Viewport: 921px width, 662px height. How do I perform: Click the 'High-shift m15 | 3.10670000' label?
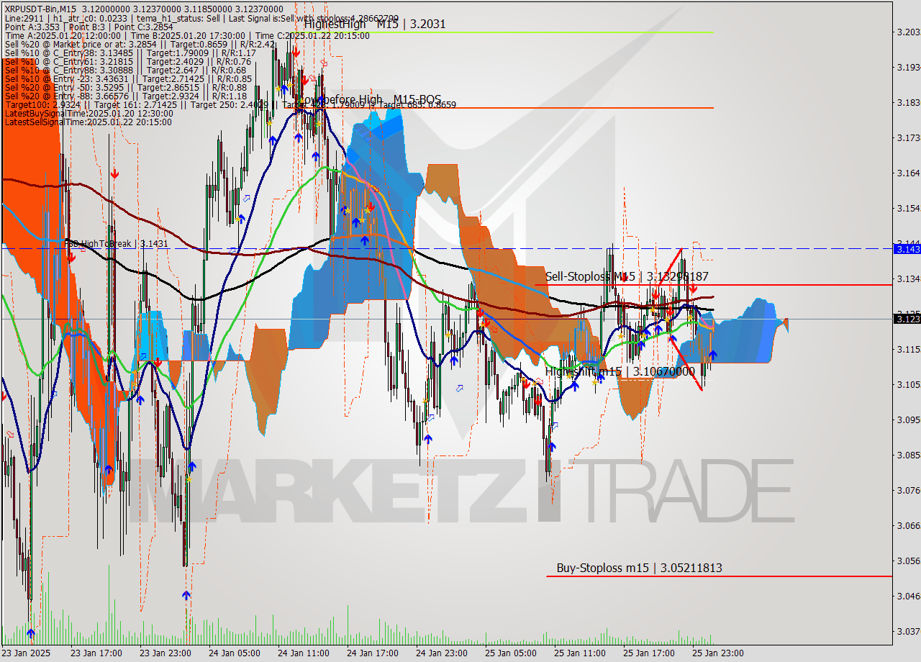620,371
